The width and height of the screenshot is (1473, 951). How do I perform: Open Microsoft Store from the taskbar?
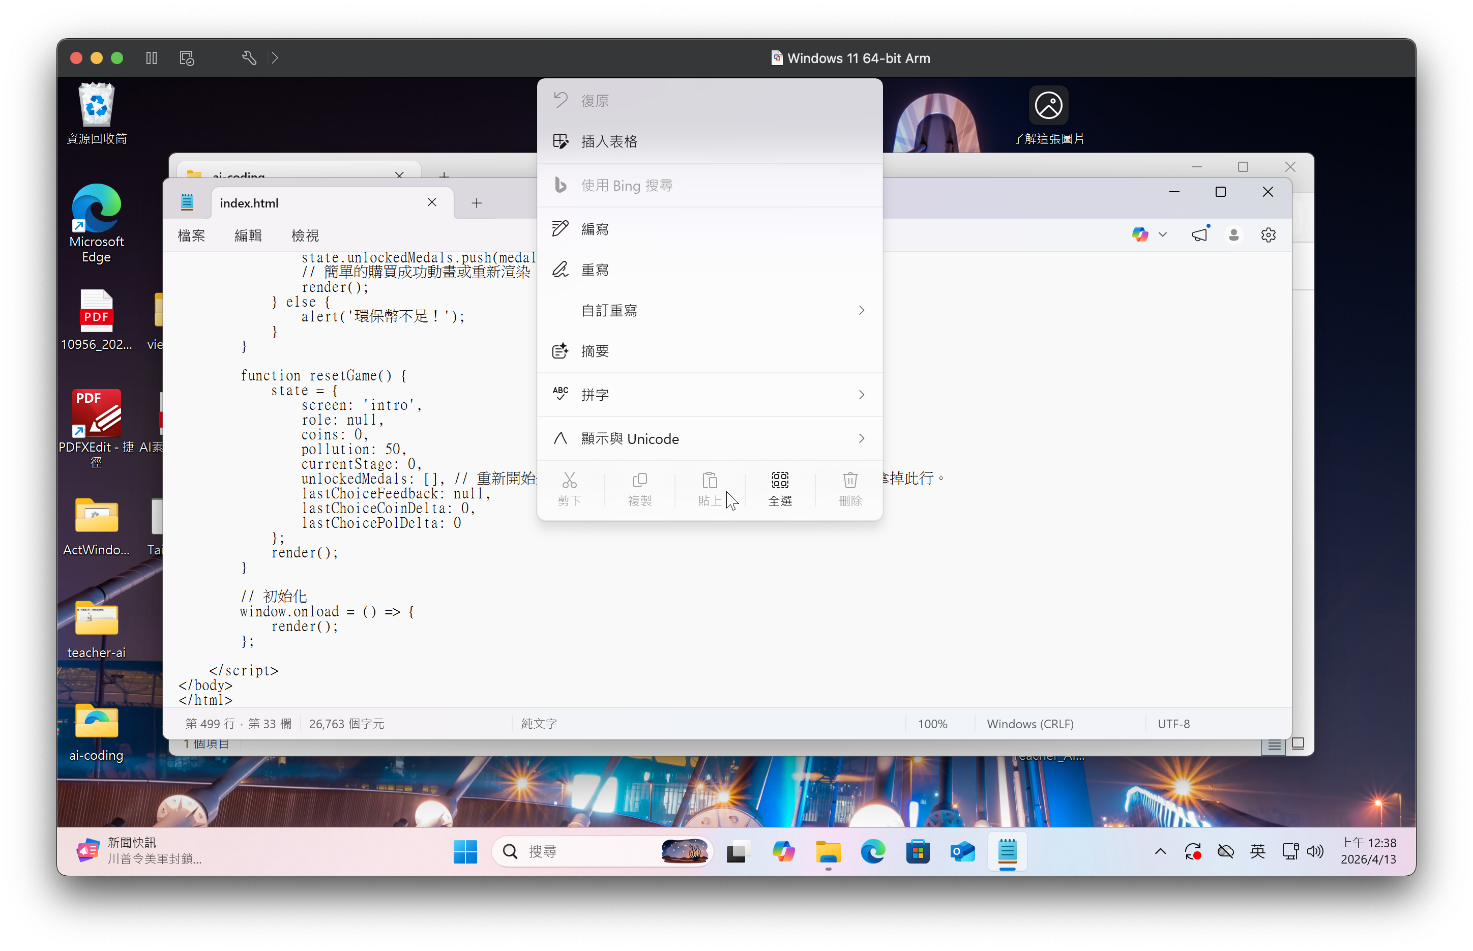[x=918, y=851]
